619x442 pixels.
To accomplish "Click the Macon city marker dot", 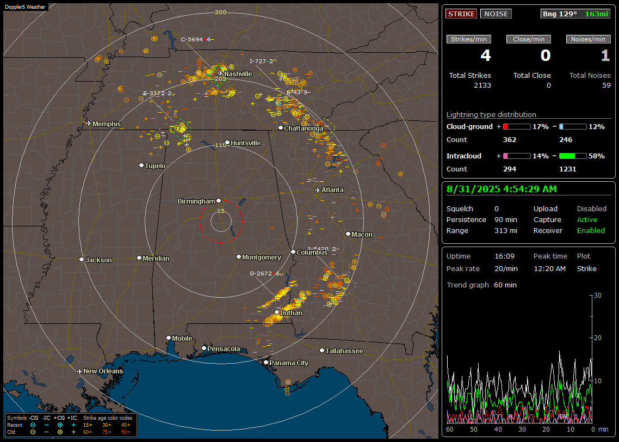I will (348, 234).
